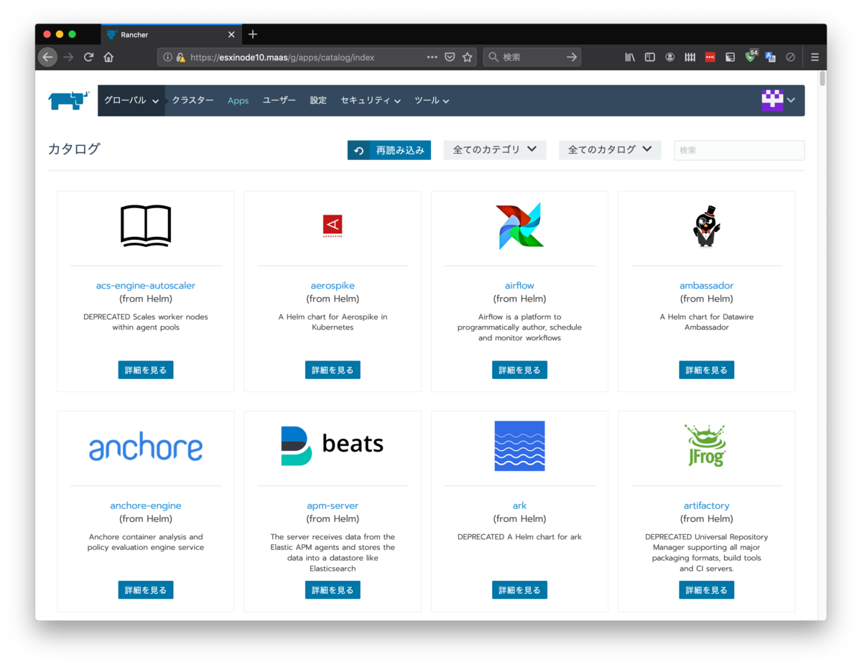Open the ambassador title link
The image size is (862, 667).
[x=706, y=286]
